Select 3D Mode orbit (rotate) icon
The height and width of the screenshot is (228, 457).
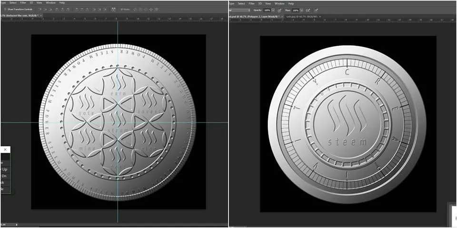click(135, 10)
